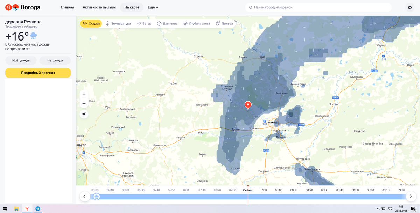Click the red location pin on the map
The height and width of the screenshot is (213, 420).
tap(248, 105)
